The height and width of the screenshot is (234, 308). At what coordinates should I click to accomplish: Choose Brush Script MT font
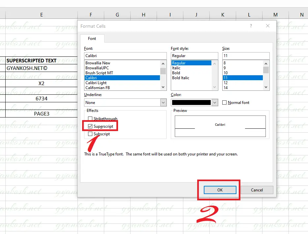point(122,73)
